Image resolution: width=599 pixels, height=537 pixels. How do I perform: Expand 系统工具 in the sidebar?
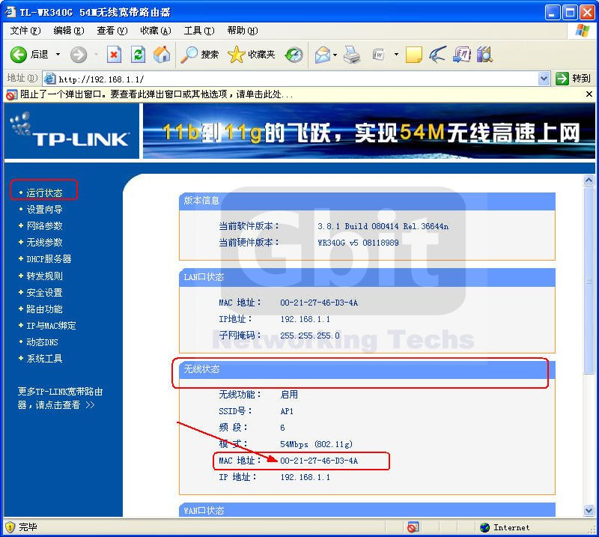[44, 359]
